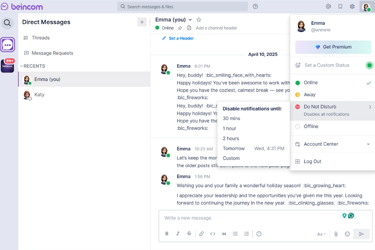Send the message with the paper plane button

(x=361, y=234)
